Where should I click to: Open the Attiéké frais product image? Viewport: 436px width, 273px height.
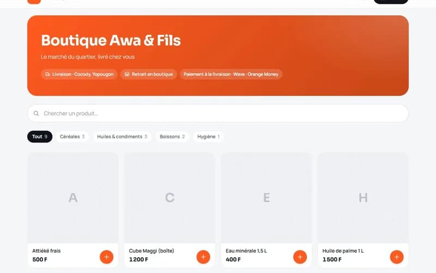click(x=73, y=198)
